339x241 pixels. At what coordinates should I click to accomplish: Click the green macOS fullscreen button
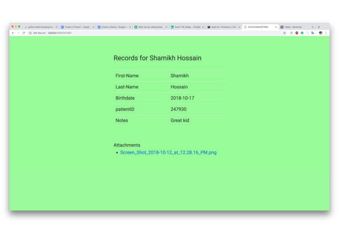point(19,26)
